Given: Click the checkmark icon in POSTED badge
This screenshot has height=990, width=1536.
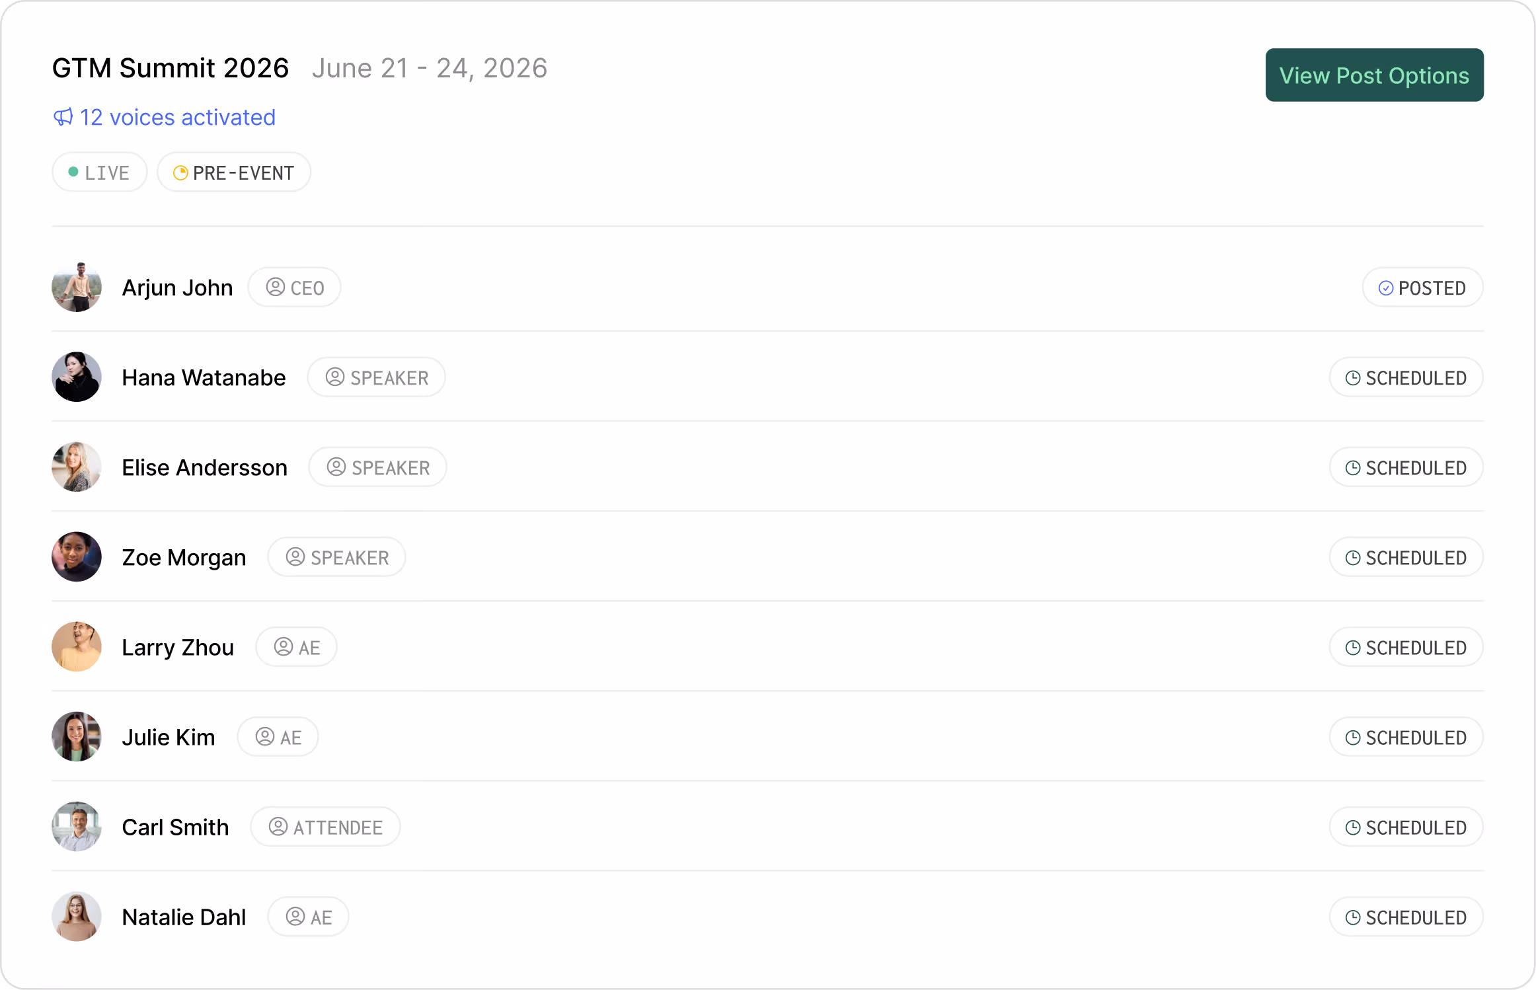Looking at the screenshot, I should pyautogui.click(x=1386, y=287).
